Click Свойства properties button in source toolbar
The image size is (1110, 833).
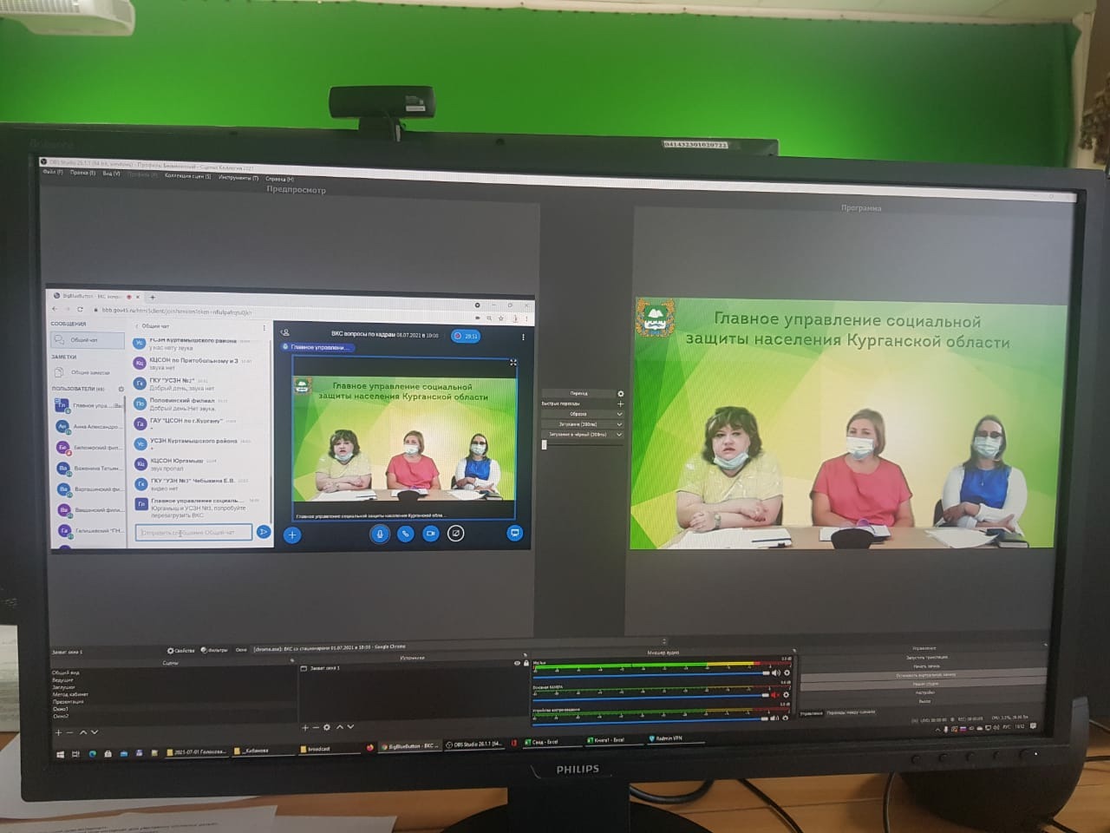(x=181, y=650)
